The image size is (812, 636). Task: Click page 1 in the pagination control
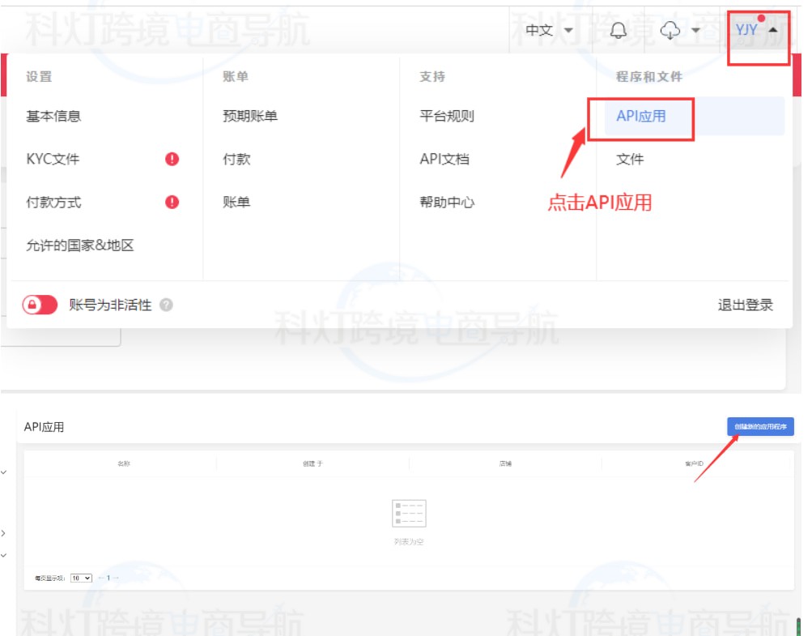coord(108,577)
